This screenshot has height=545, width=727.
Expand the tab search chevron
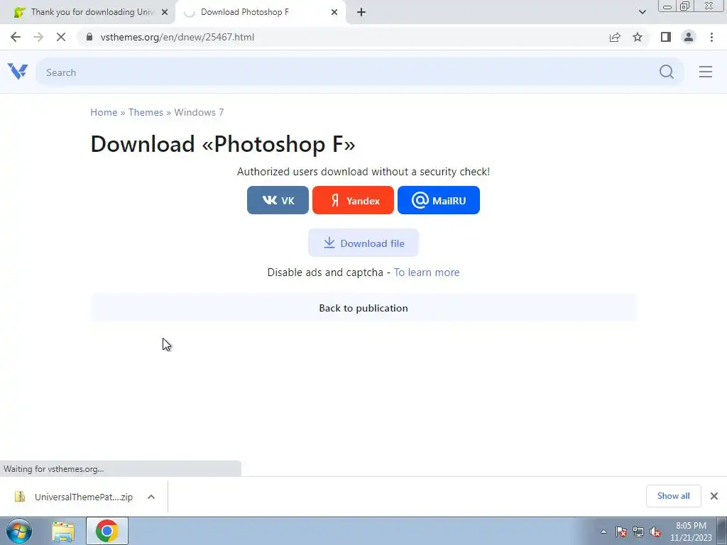[642, 12]
